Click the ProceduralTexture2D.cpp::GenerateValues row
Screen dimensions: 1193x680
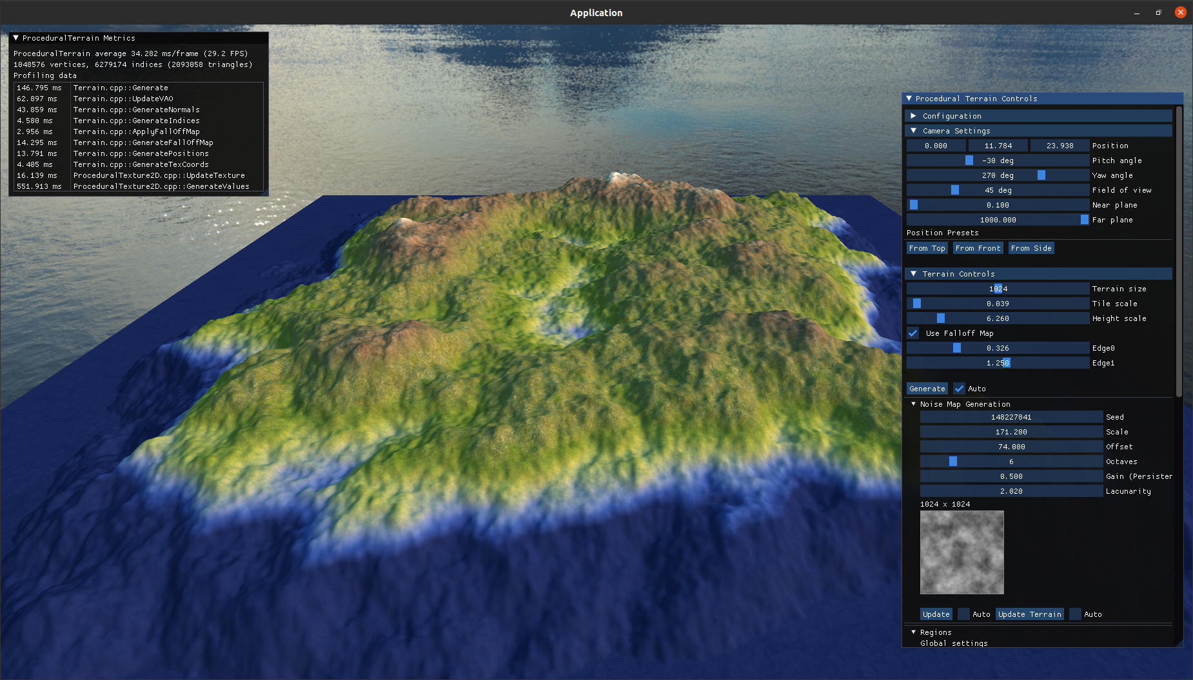(x=139, y=186)
